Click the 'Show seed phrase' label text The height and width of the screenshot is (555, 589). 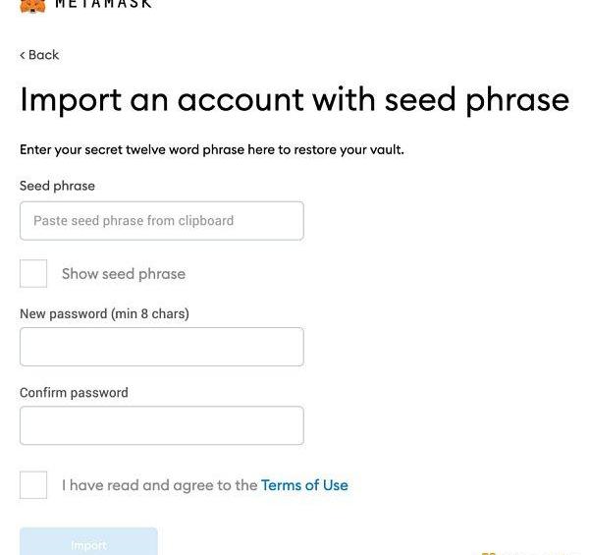click(x=124, y=274)
